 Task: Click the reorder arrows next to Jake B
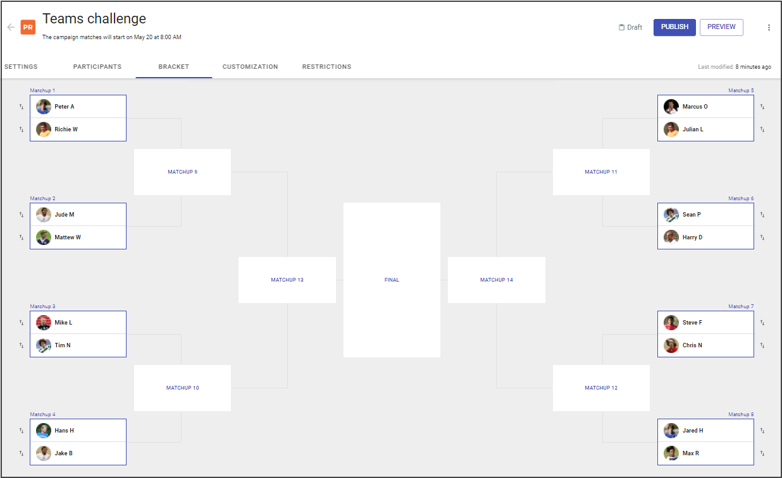[21, 453]
